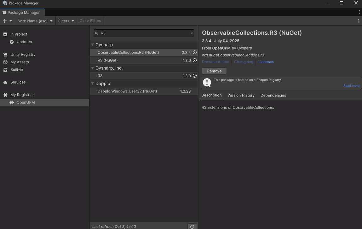This screenshot has height=229, width=362.
Task: Click the Unity logo in title bar
Action: click(x=5, y=3)
